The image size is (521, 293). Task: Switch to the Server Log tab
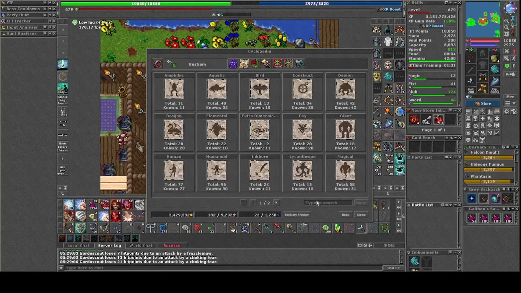click(x=109, y=245)
